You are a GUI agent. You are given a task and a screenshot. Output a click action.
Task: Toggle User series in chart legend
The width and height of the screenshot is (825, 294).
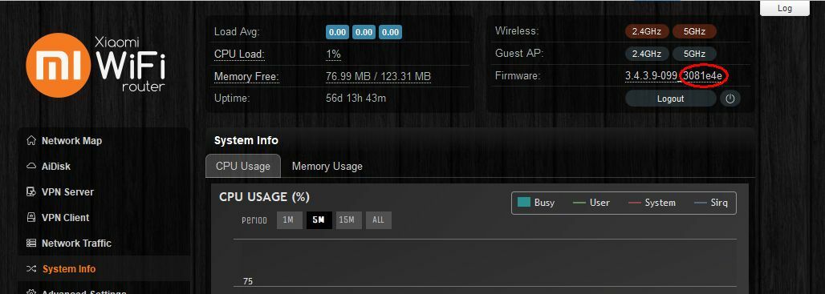click(591, 203)
